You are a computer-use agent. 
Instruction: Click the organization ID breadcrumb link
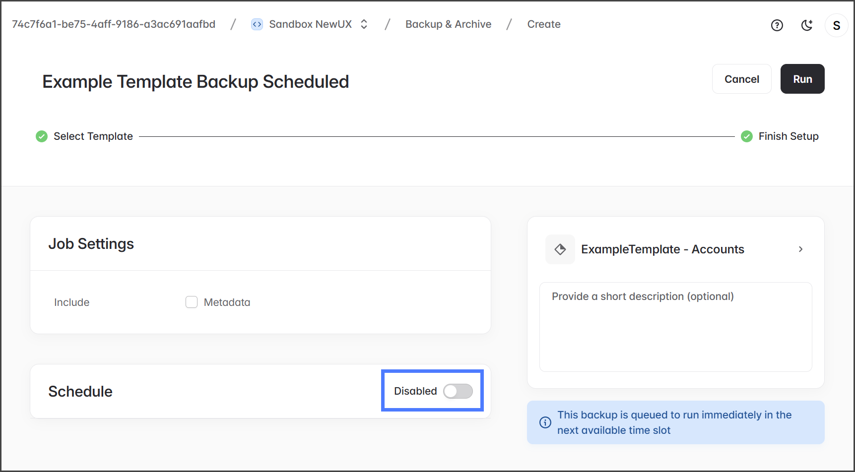click(114, 24)
